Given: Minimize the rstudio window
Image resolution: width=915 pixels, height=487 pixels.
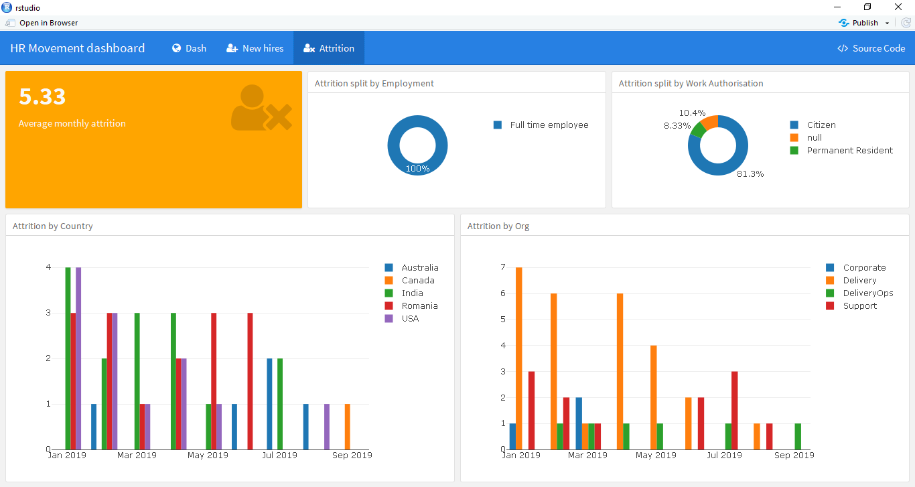Looking at the screenshot, I should pos(837,7).
